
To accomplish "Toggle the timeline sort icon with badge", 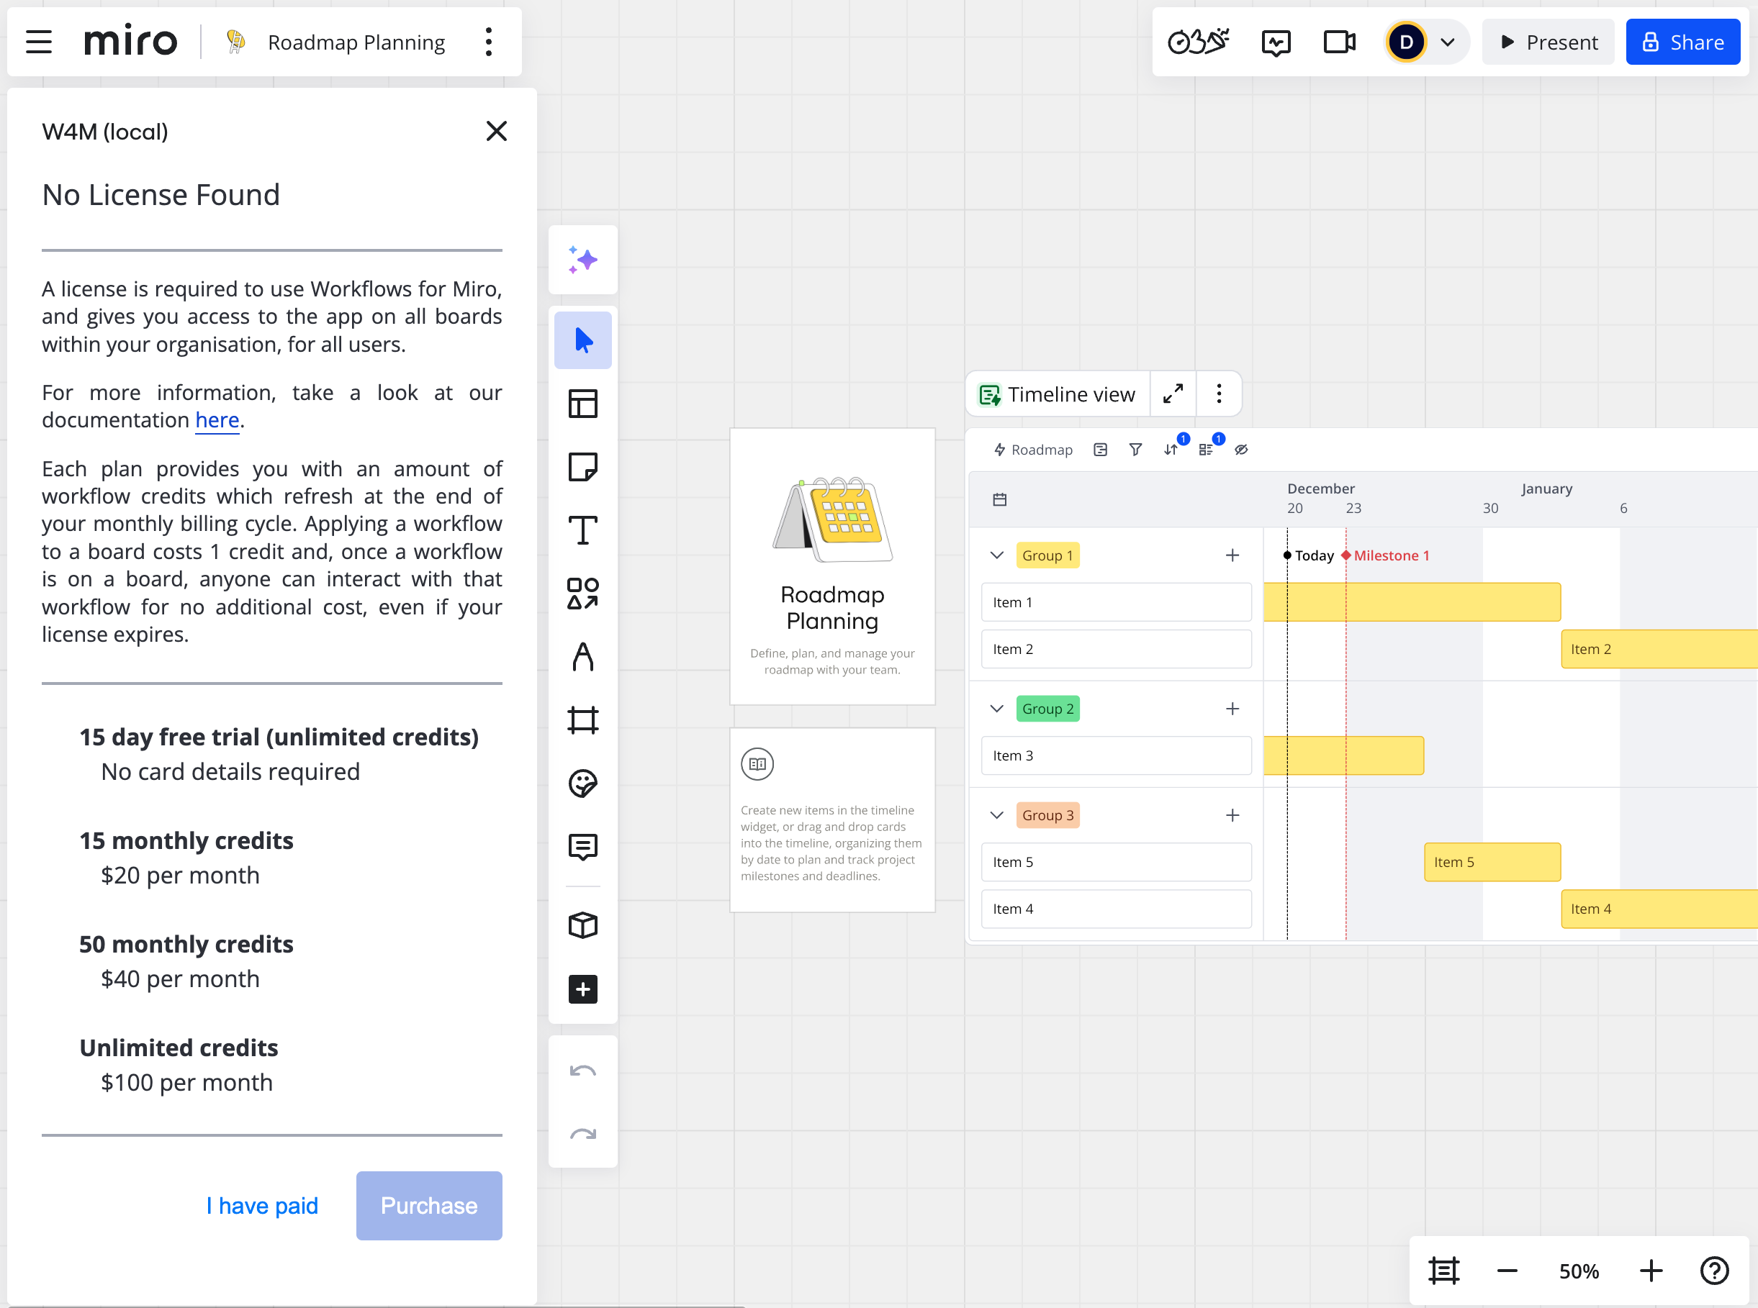I will pos(1171,450).
